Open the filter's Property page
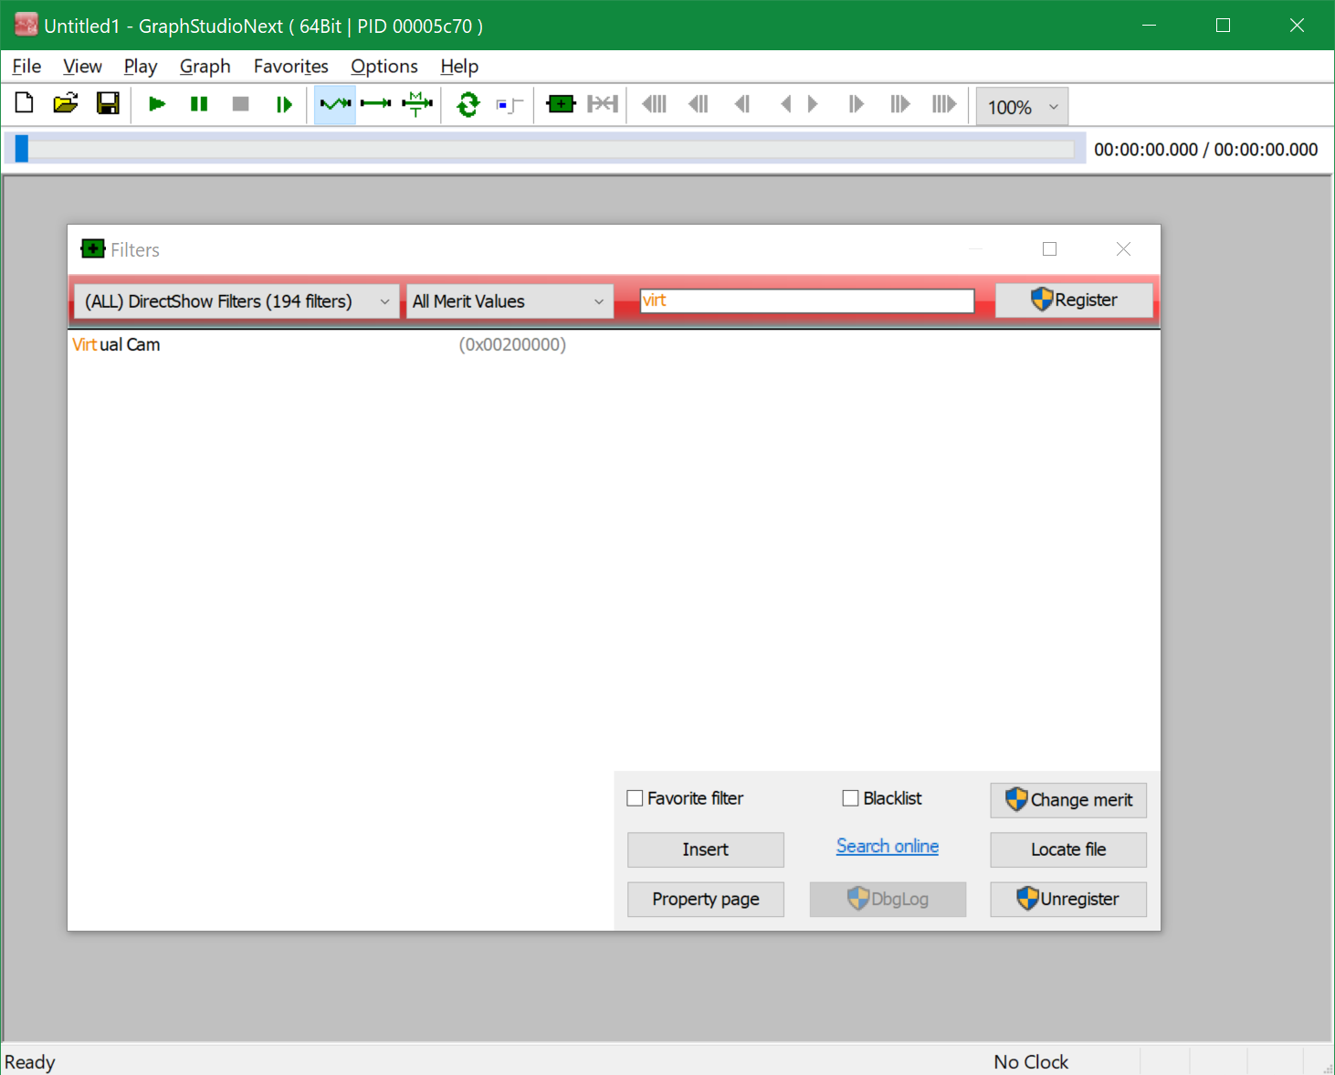Viewport: 1335px width, 1075px height. [706, 900]
